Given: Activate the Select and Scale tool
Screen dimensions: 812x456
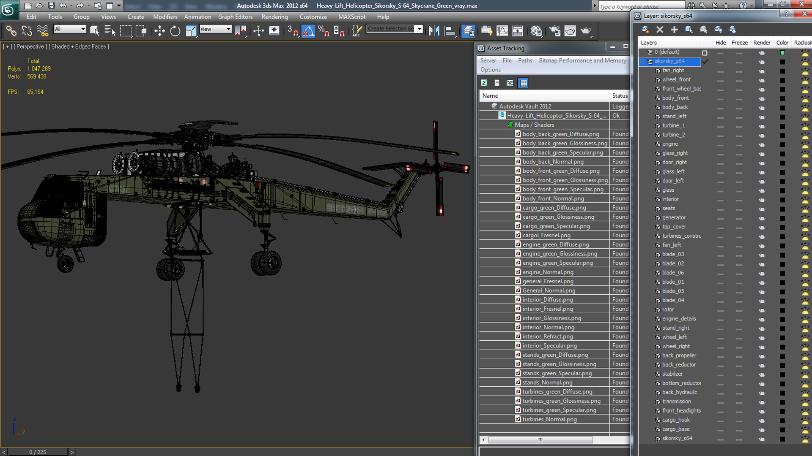Looking at the screenshot, I should pos(191,30).
